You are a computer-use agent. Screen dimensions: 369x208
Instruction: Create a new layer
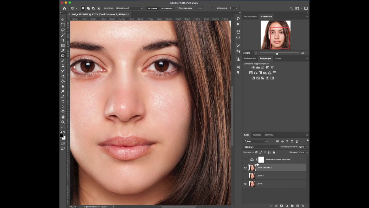tap(298, 206)
